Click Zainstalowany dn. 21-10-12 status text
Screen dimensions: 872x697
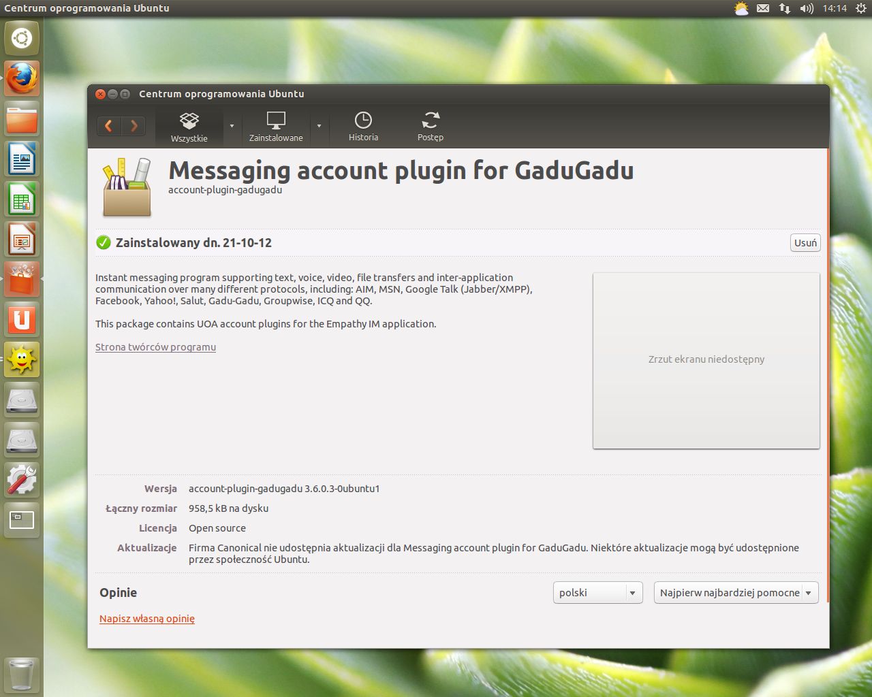(193, 243)
